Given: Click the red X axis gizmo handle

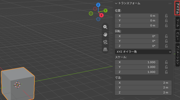Looking at the screenshot, I should 101,15.
